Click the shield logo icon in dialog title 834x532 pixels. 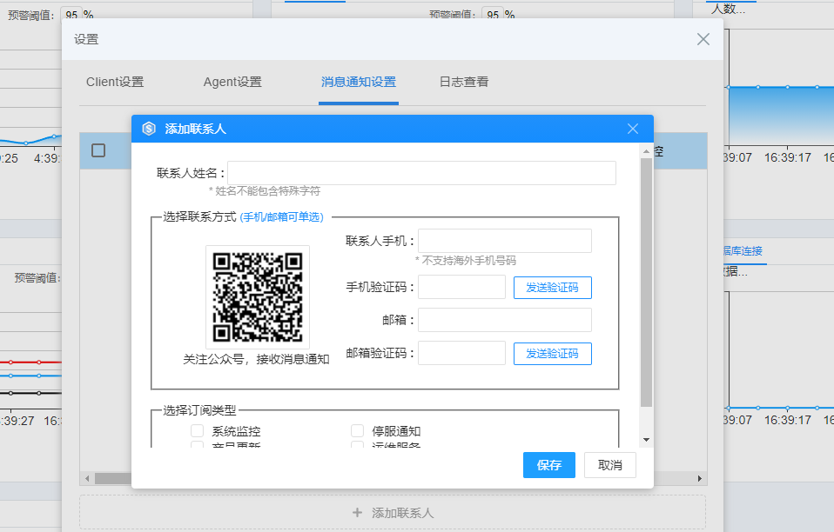[149, 129]
